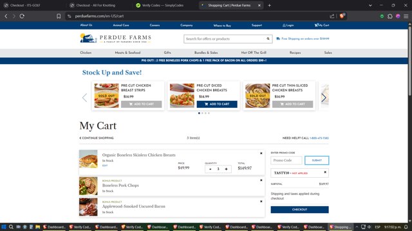The width and height of the screenshot is (412, 231).
Task: Click Edit under Organic Chicken Breasts
Action: [x=105, y=166]
